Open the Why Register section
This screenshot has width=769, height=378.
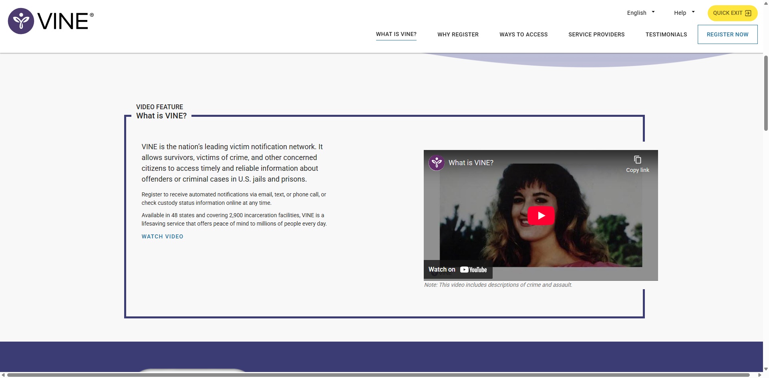click(458, 34)
